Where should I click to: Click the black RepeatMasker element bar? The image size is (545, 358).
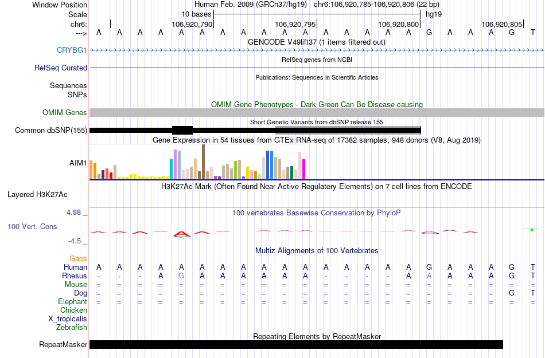point(296,344)
